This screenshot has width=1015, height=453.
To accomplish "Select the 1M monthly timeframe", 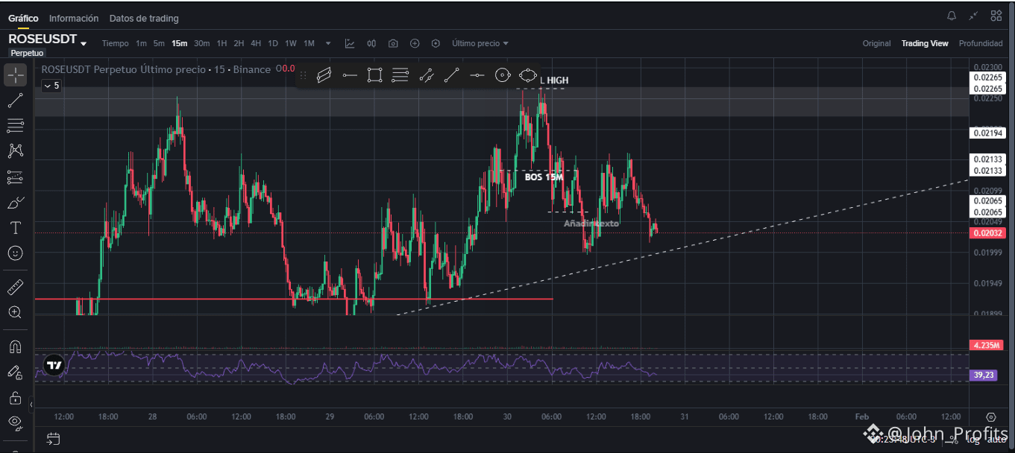I will (309, 43).
